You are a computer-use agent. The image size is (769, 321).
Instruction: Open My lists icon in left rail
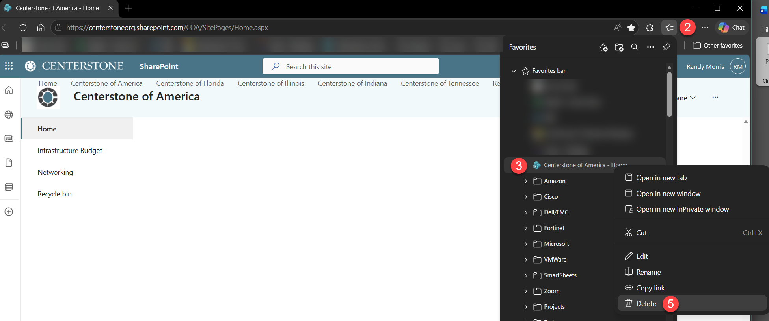[9, 187]
